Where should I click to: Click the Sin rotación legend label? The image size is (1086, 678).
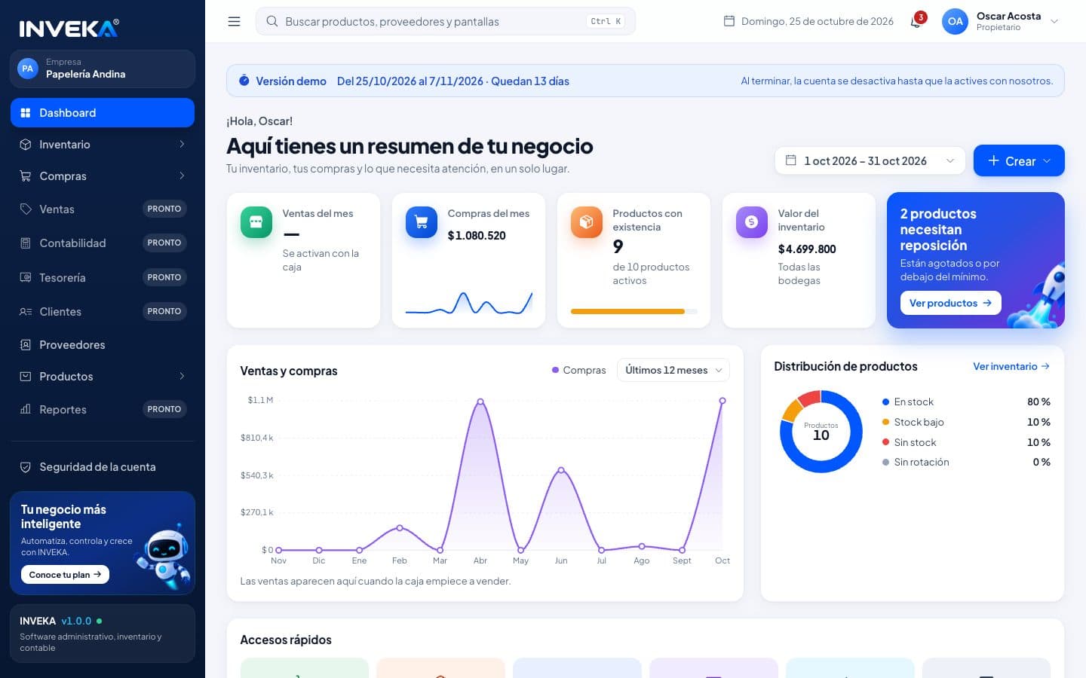[x=922, y=462]
